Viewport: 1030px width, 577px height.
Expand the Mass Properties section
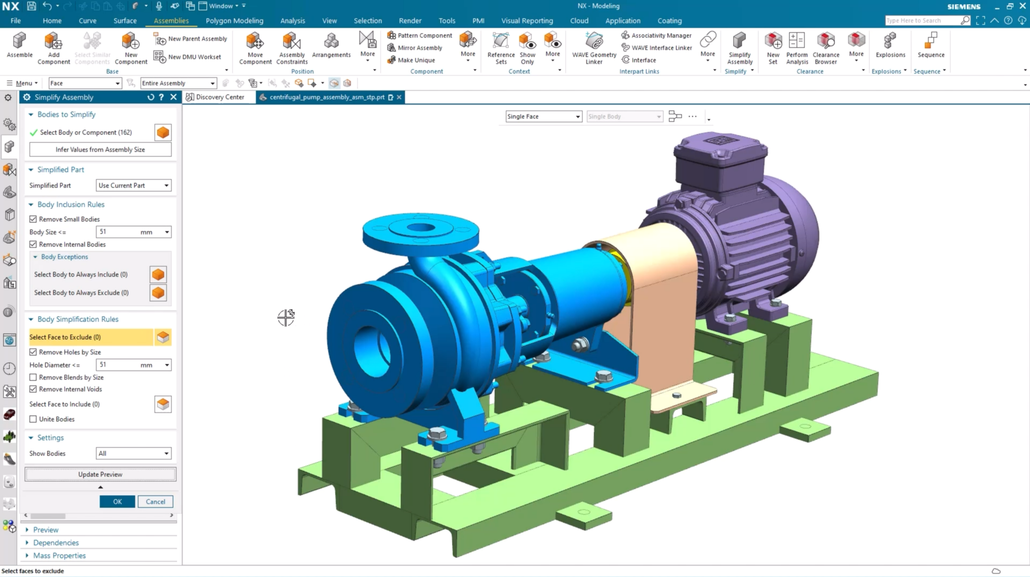59,555
